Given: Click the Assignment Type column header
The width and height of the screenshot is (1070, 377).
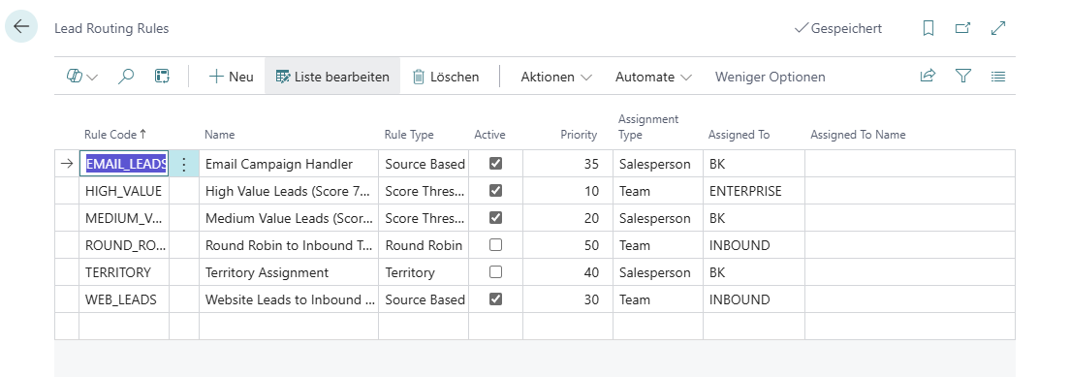Looking at the screenshot, I should click(648, 127).
